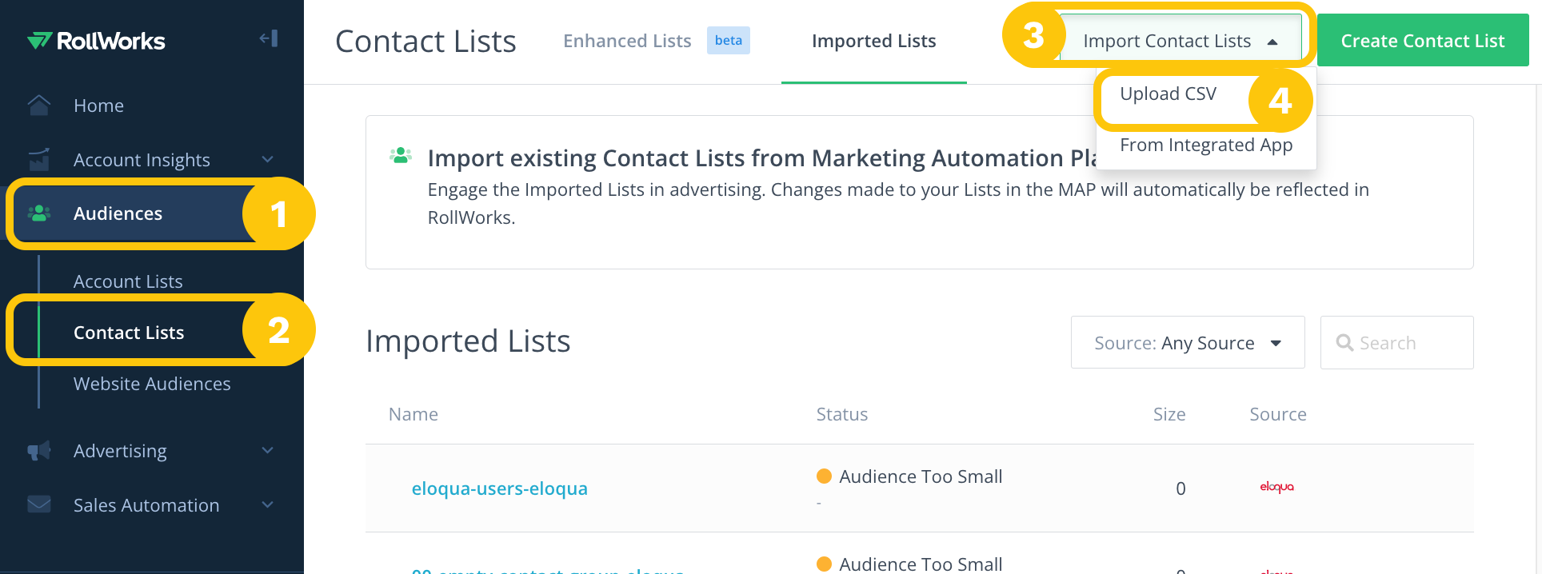This screenshot has height=574, width=1542.
Task: Click the Create Contact List button
Action: [x=1423, y=41]
